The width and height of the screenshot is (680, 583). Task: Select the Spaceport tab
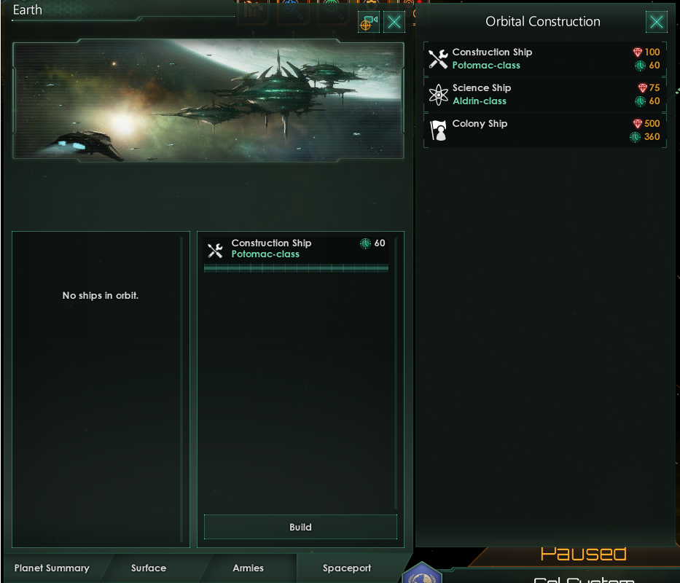tap(347, 568)
